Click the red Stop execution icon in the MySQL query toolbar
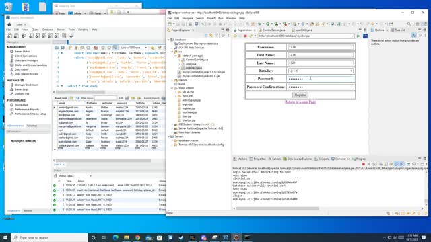 coord(96,48)
